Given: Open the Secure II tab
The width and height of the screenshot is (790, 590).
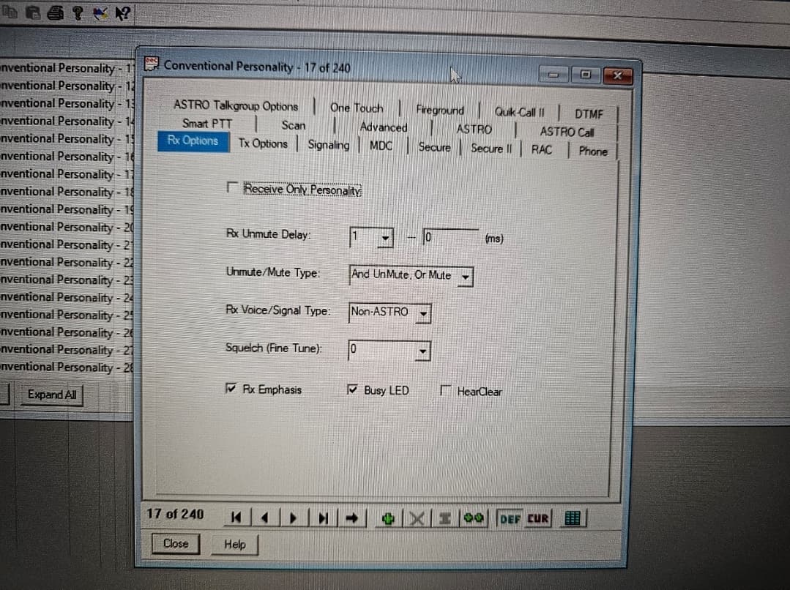Looking at the screenshot, I should point(491,149).
